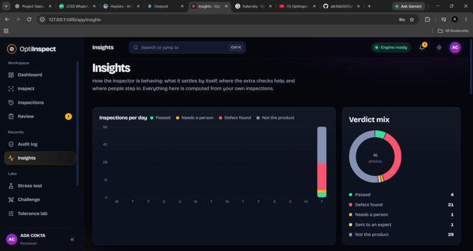
Task: Close the Insights browser tab
Action: 227,6
